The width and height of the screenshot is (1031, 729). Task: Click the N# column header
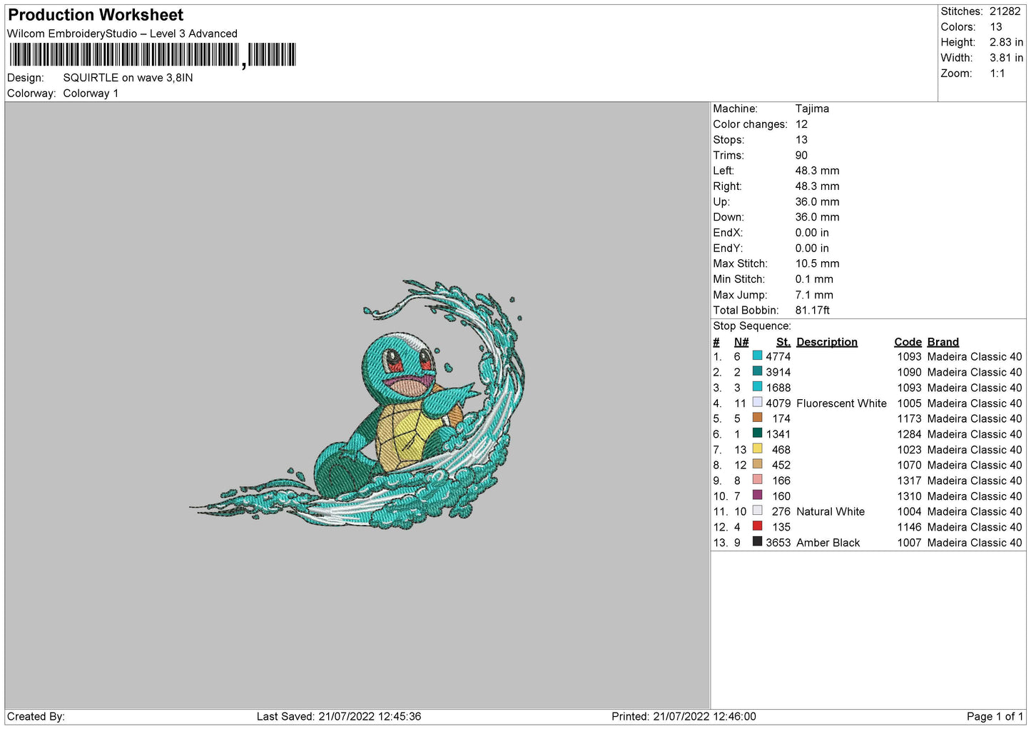[x=741, y=342]
